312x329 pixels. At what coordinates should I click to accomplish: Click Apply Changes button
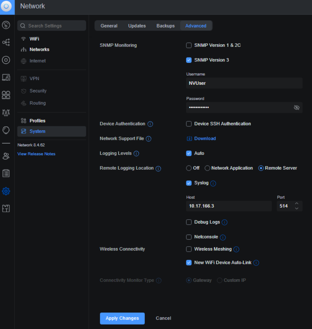coord(122,318)
